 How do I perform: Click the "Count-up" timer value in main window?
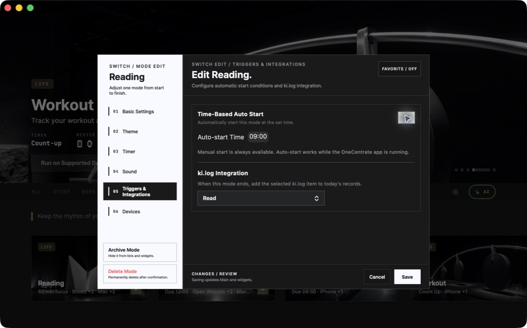(x=46, y=143)
